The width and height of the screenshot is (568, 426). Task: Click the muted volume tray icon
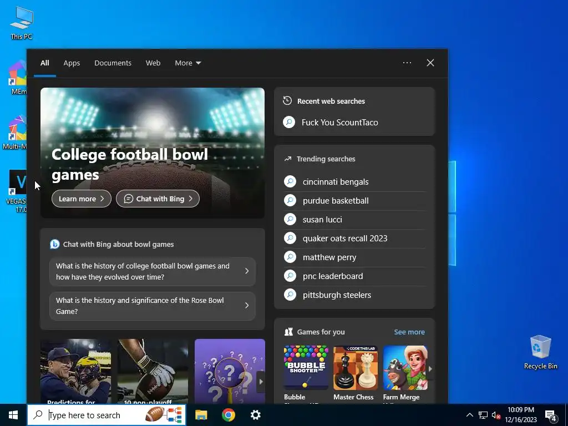[x=496, y=415]
